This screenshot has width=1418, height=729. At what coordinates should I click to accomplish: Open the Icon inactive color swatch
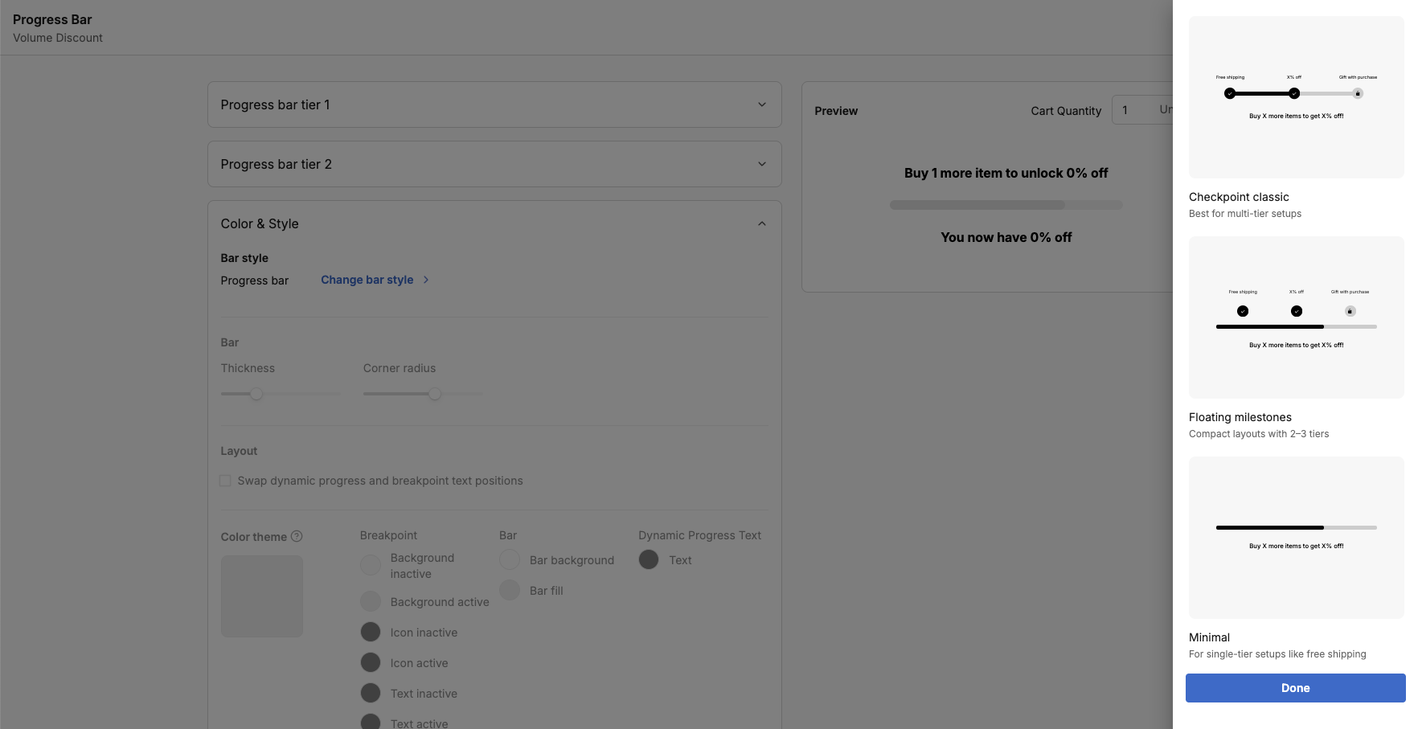[371, 633]
